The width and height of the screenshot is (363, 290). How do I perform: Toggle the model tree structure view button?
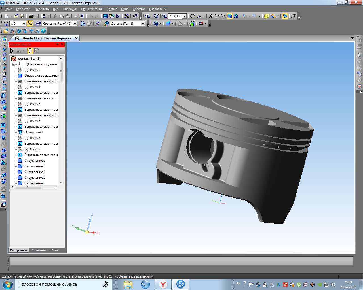point(12,51)
